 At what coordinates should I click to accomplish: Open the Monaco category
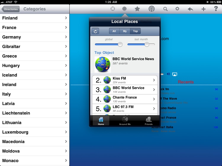pyautogui.click(x=35, y=160)
